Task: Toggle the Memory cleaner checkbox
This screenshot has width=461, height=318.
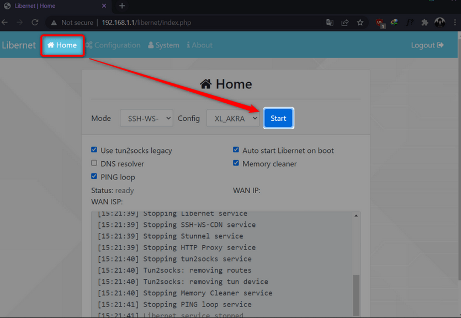Action: point(236,163)
